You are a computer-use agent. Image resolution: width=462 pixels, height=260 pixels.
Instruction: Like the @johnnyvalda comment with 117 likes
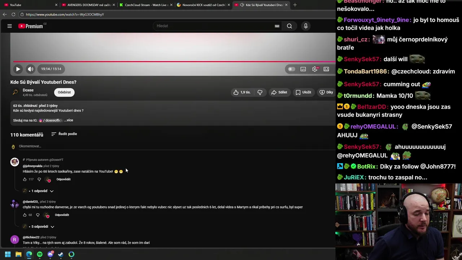(25, 179)
